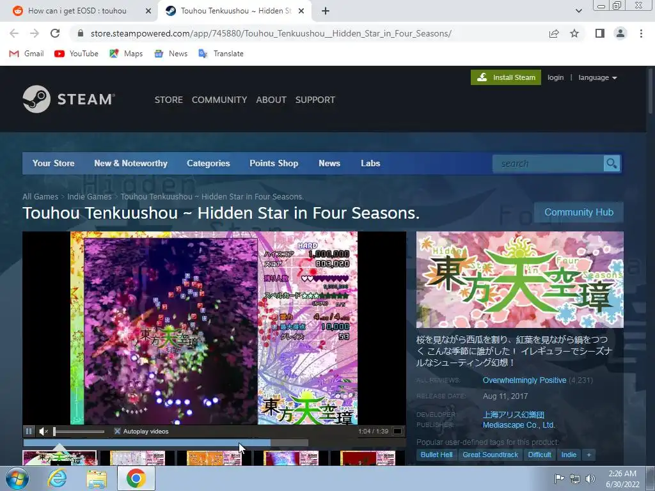Open the Categories menu
Viewport: 655px width, 491px height.
pyautogui.click(x=208, y=163)
